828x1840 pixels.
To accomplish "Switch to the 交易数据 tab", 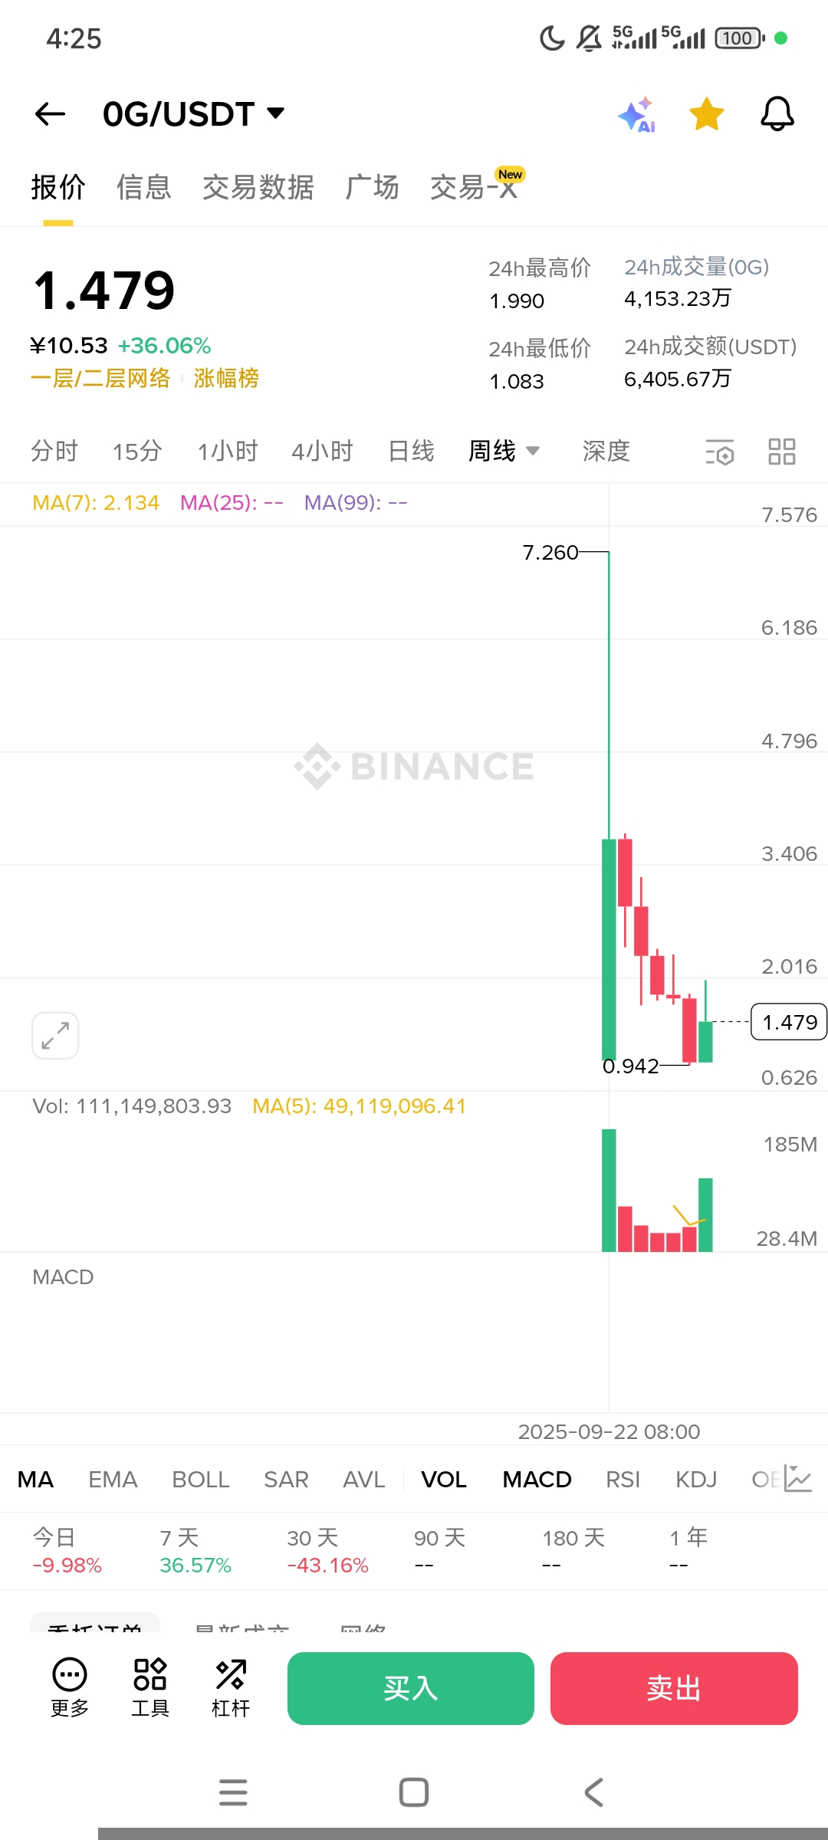I will pyautogui.click(x=258, y=187).
